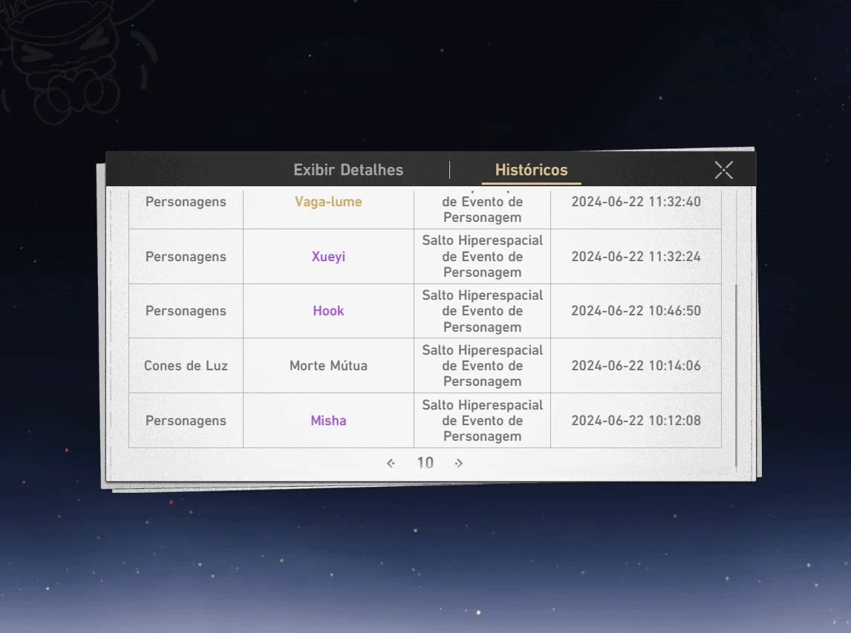Click Cones de Luz type cell
The height and width of the screenshot is (633, 851).
pos(186,366)
